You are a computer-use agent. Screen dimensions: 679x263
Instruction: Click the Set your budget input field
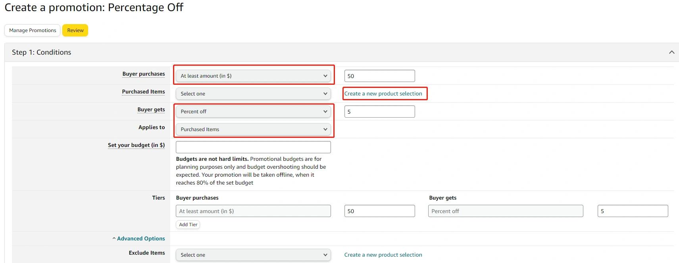tap(253, 147)
